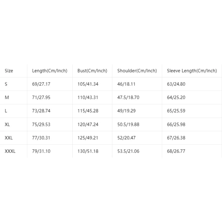Viewport: 222px width, 222px height.
Task: Click the 66/25.98 sleeve length cell
Action: pyautogui.click(x=176, y=124)
